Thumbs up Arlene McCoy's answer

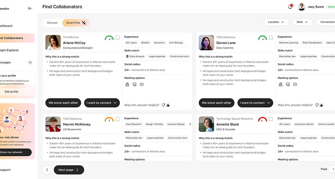tap(168, 105)
